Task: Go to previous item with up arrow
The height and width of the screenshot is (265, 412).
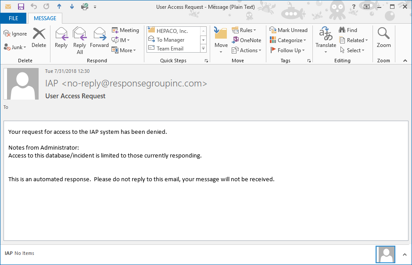Action: [60, 7]
